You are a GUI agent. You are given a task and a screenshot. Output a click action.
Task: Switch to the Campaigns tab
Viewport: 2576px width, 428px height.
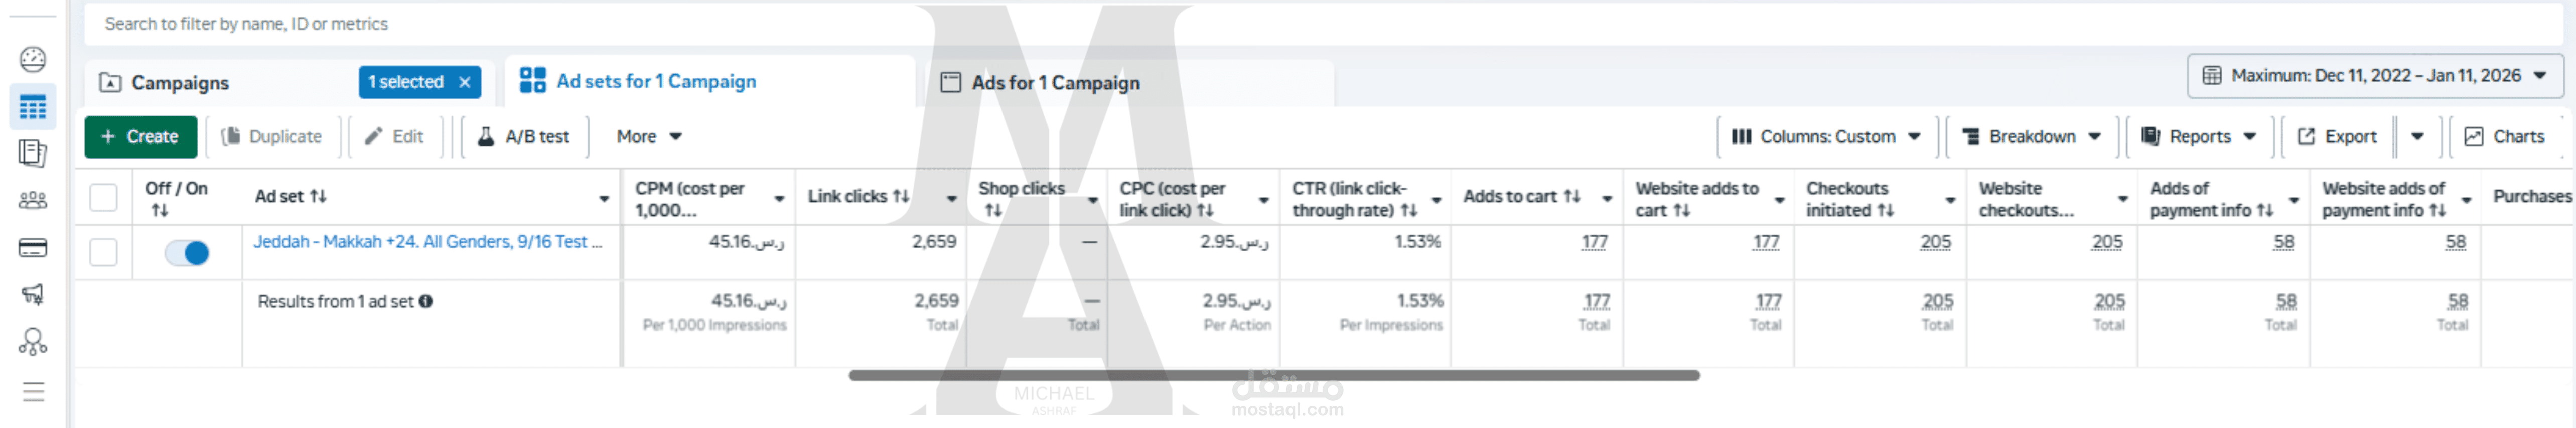coord(180,83)
